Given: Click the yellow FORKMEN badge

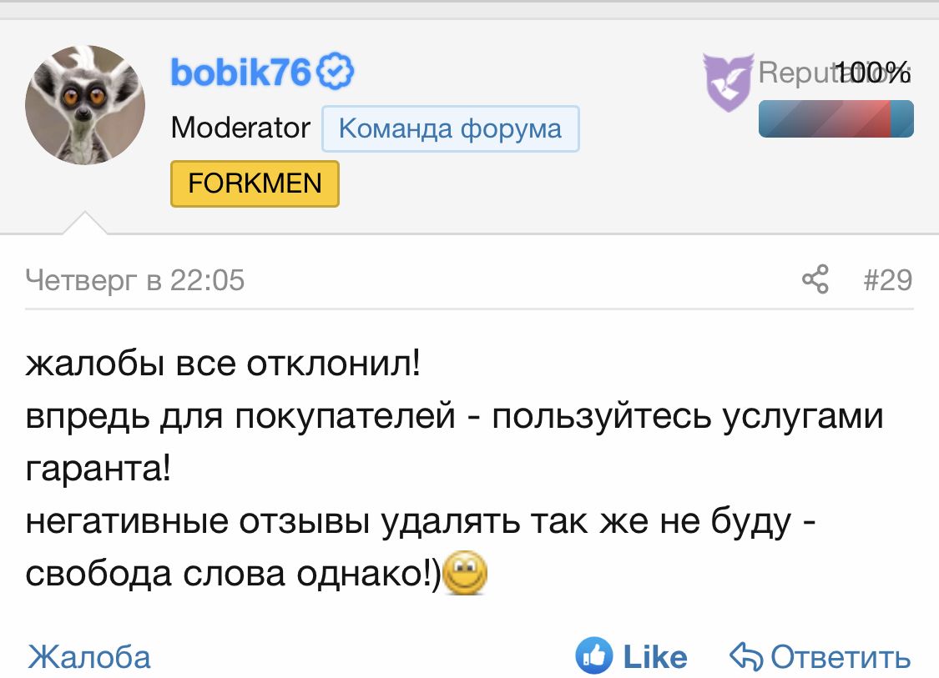Looking at the screenshot, I should pyautogui.click(x=255, y=183).
